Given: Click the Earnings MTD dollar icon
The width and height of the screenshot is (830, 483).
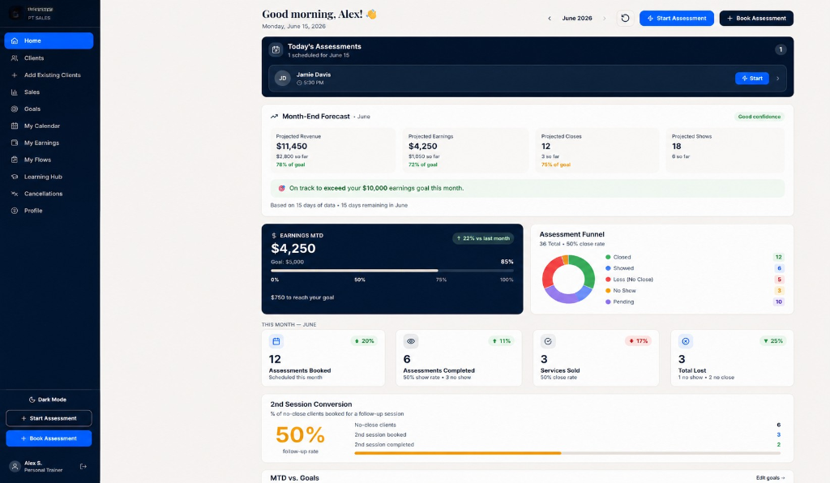Looking at the screenshot, I should (x=274, y=235).
